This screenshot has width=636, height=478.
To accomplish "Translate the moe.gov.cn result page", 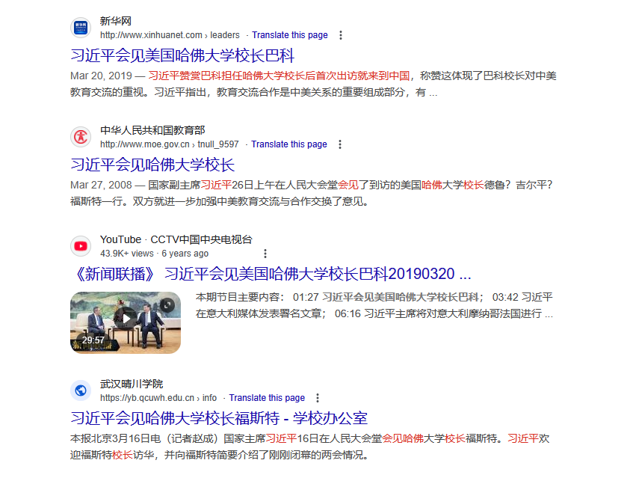I will point(288,144).
